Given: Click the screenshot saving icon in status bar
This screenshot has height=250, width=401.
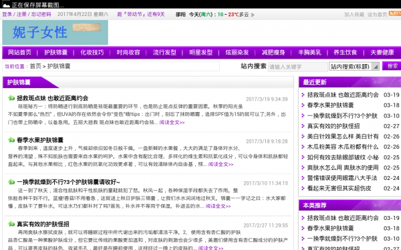Looking at the screenshot, I should click(6, 4).
